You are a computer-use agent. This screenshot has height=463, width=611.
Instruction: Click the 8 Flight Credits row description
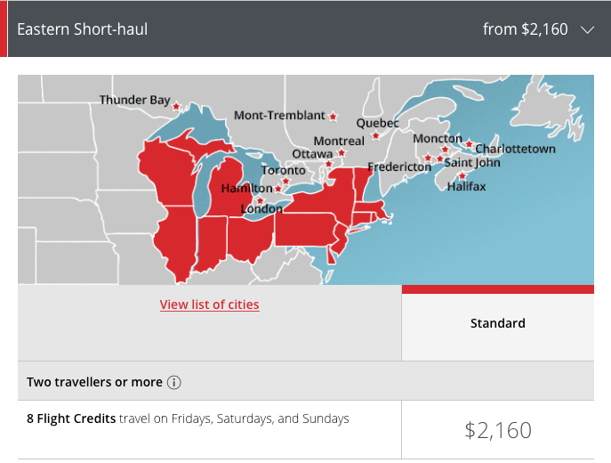coord(188,418)
